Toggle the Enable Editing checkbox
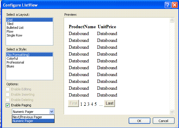The height and width of the screenshot is (128, 179). pyautogui.click(x=8, y=89)
